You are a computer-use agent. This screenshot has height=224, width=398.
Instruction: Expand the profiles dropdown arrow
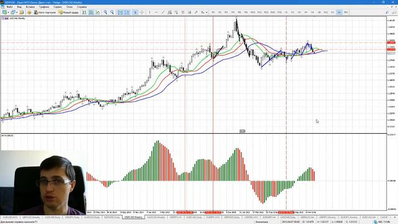click(x=17, y=12)
